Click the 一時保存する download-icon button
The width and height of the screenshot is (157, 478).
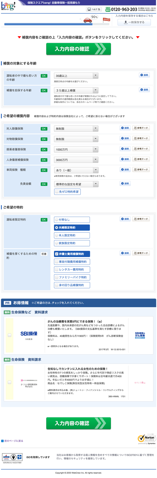pyautogui.click(x=134, y=22)
